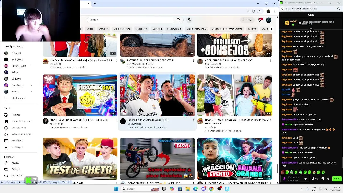Screen dimensions: 343x193
Task: Click the YouTube page vertical scrollbar
Action: tap(277, 168)
